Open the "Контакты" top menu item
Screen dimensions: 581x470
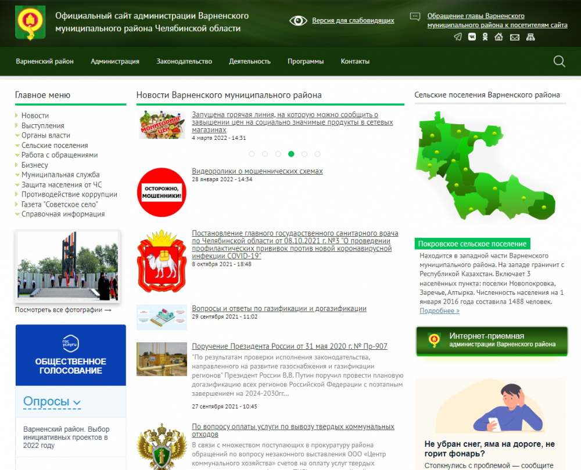tap(354, 62)
